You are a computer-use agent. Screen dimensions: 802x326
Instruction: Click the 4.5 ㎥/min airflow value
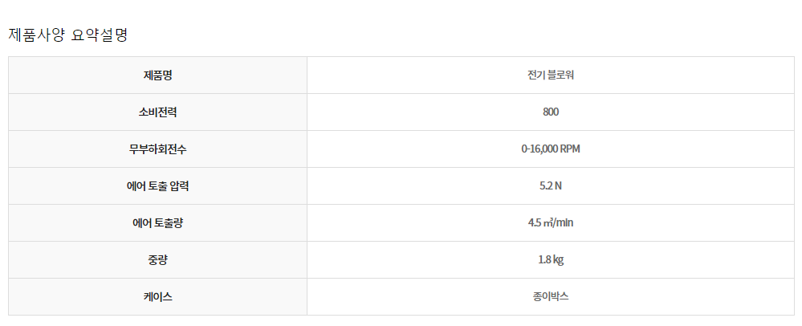tap(551, 222)
